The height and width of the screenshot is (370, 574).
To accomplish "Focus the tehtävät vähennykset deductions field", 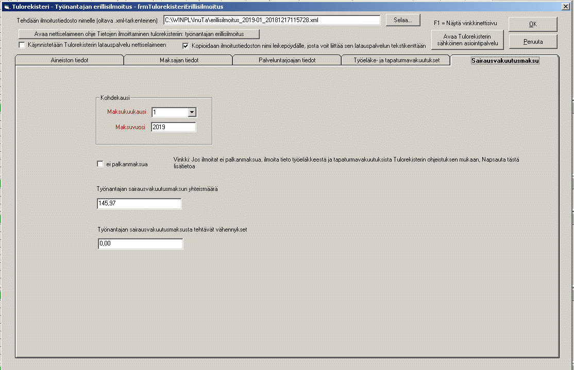I will [x=140, y=244].
